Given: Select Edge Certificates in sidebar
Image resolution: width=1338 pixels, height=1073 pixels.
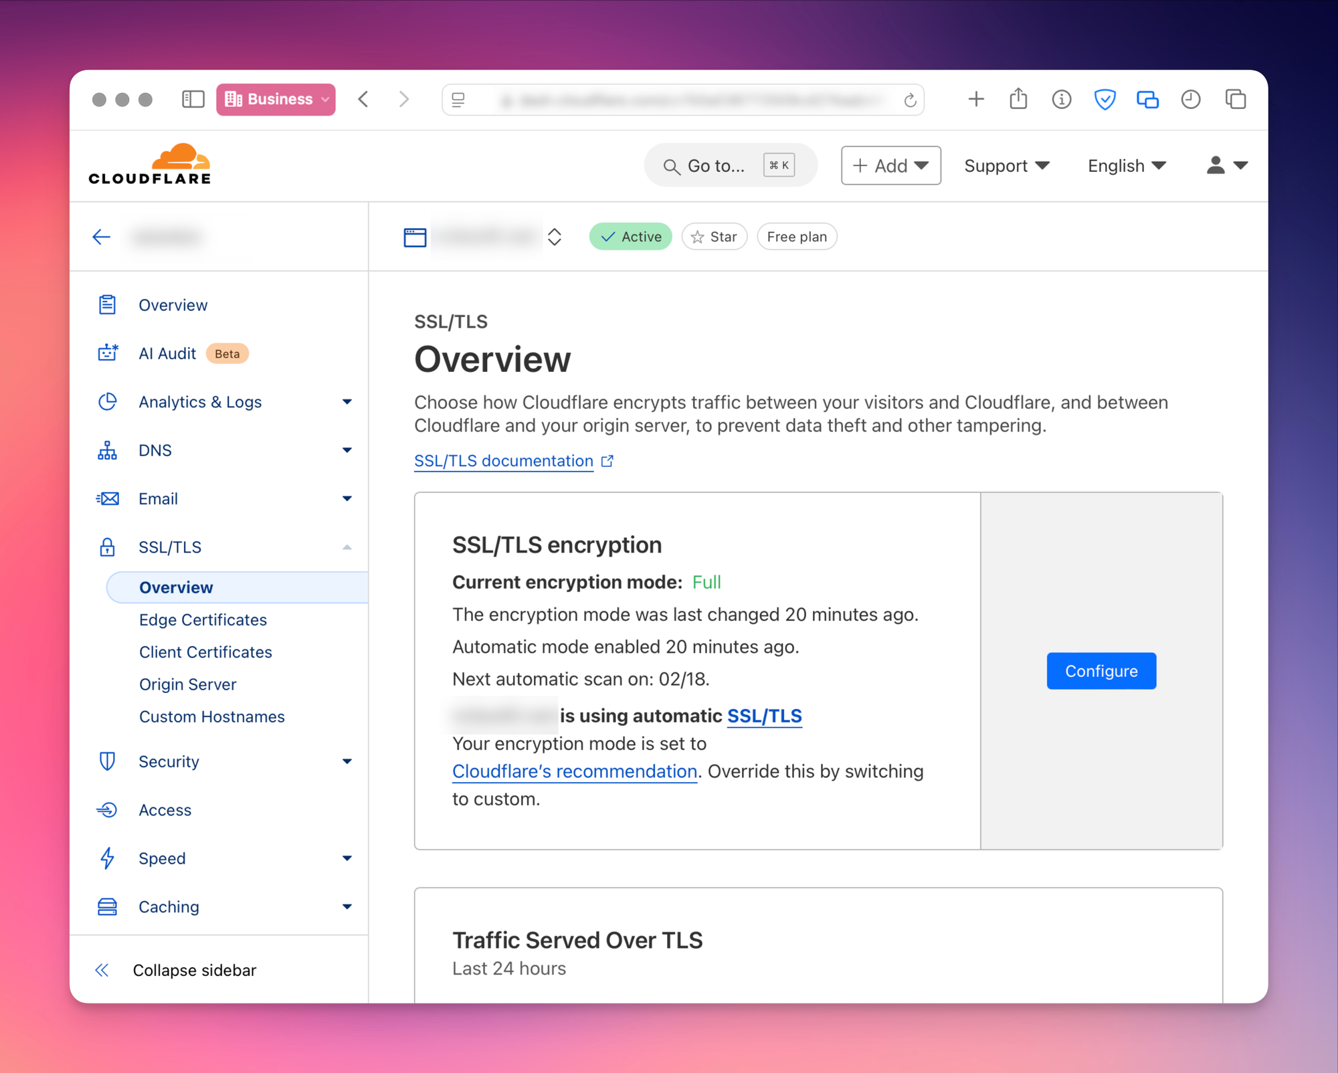Looking at the screenshot, I should tap(203, 620).
